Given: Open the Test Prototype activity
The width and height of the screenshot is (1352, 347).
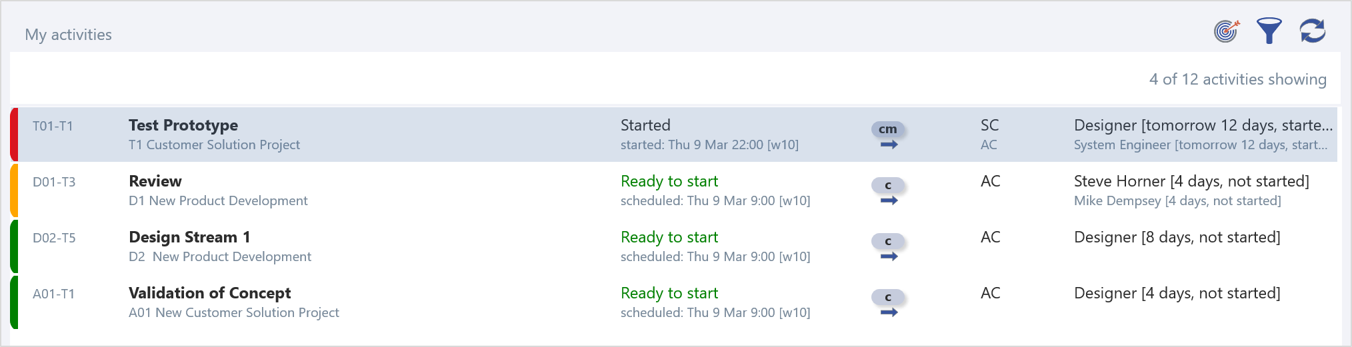Looking at the screenshot, I should [x=183, y=125].
